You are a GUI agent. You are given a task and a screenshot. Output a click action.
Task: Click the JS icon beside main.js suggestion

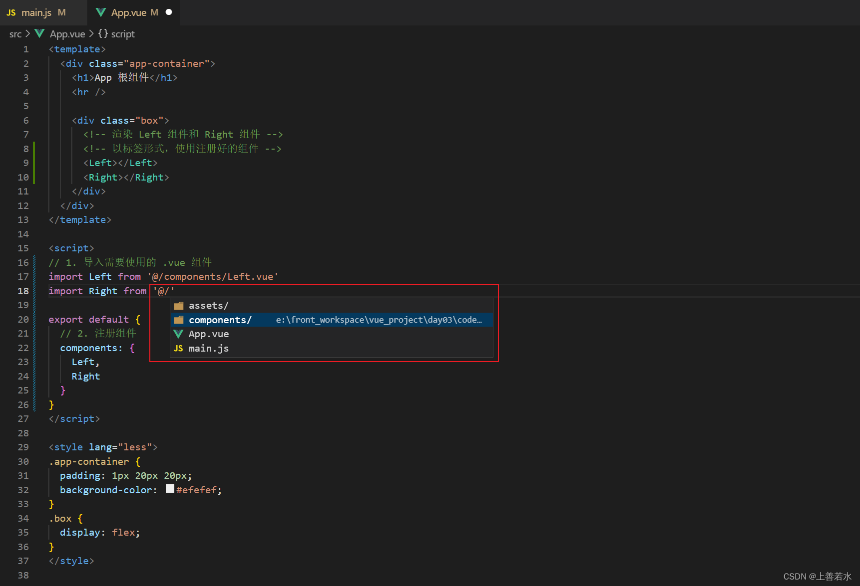click(178, 348)
